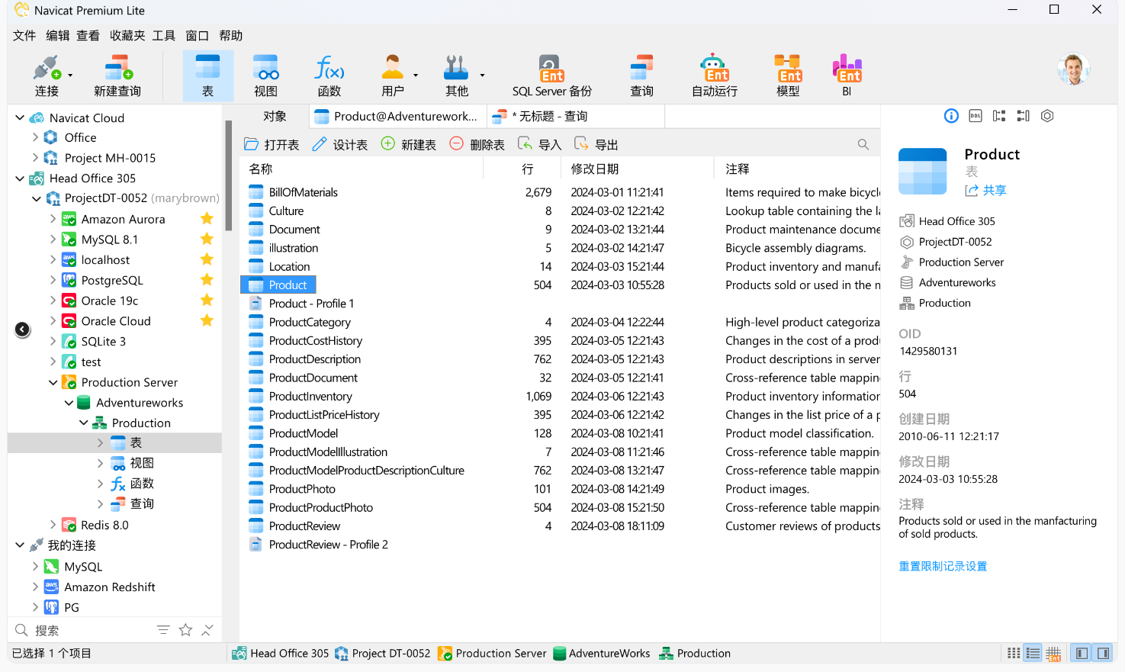Image resolution: width=1125 pixels, height=672 pixels.
Task: Click the hexagon icon in info panel header
Action: (1047, 116)
